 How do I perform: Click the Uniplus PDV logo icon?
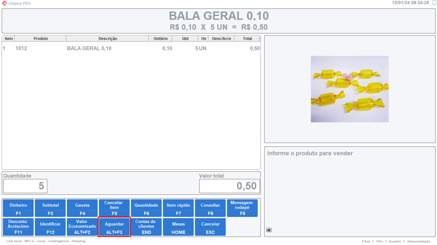click(4, 3)
